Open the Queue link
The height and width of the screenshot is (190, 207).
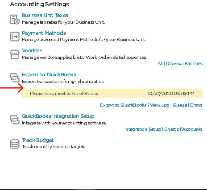point(180,105)
